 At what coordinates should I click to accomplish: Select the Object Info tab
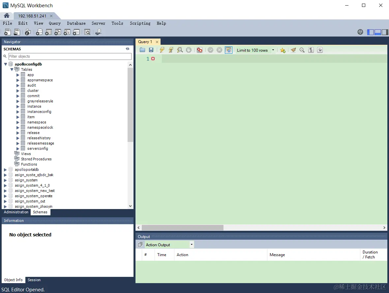click(14, 280)
